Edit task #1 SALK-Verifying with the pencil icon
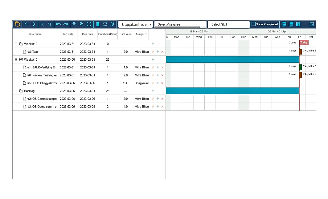This screenshot has height=199, width=328. (x=153, y=67)
